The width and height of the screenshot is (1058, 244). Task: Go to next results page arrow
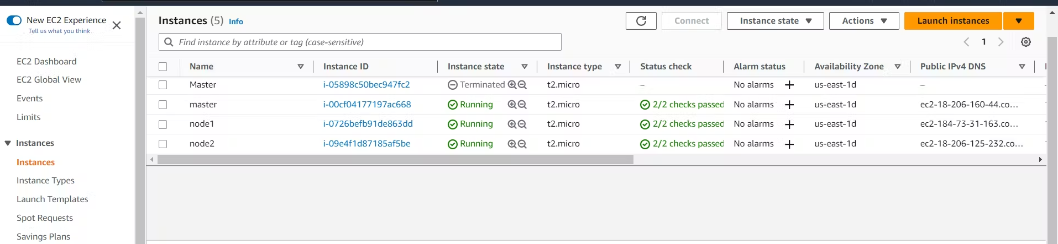point(1001,42)
